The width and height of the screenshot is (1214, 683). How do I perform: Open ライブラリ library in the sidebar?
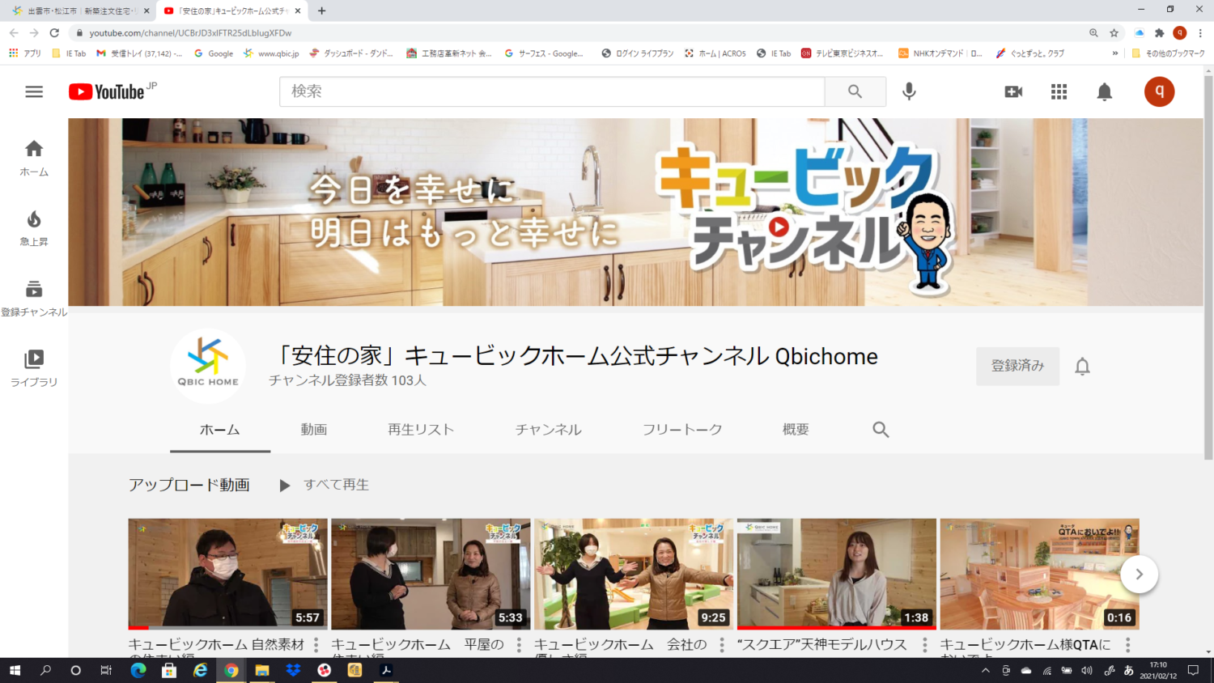tap(34, 368)
